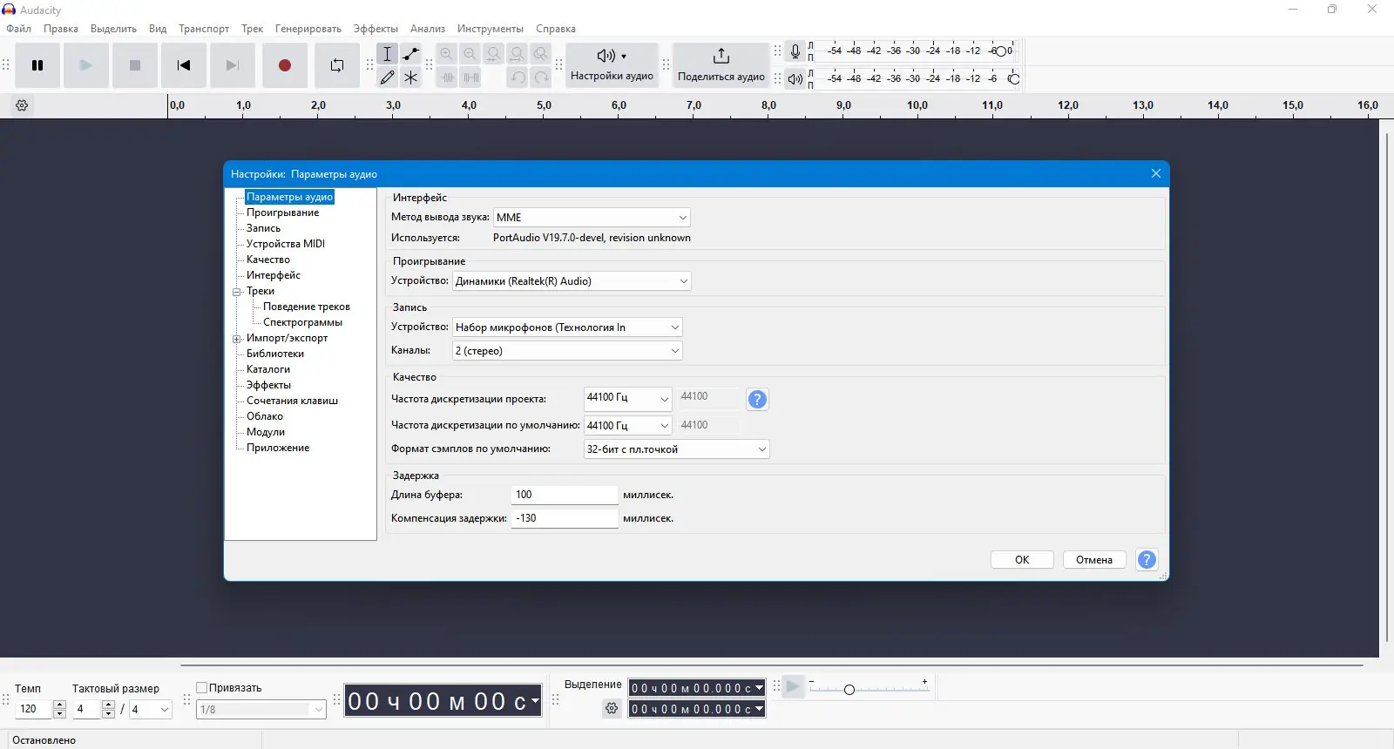Click the OK button

1022,560
